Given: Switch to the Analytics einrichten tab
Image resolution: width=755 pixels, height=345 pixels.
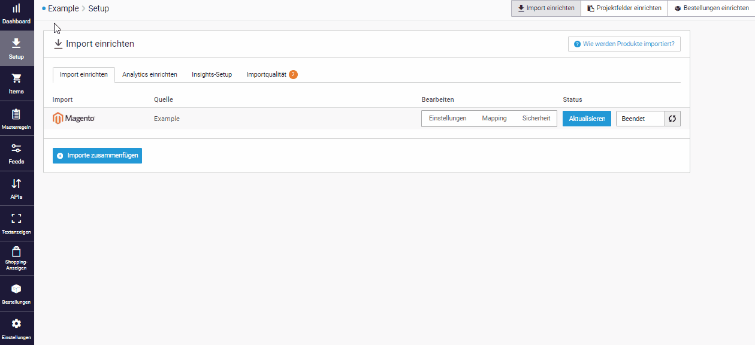Looking at the screenshot, I should [149, 74].
